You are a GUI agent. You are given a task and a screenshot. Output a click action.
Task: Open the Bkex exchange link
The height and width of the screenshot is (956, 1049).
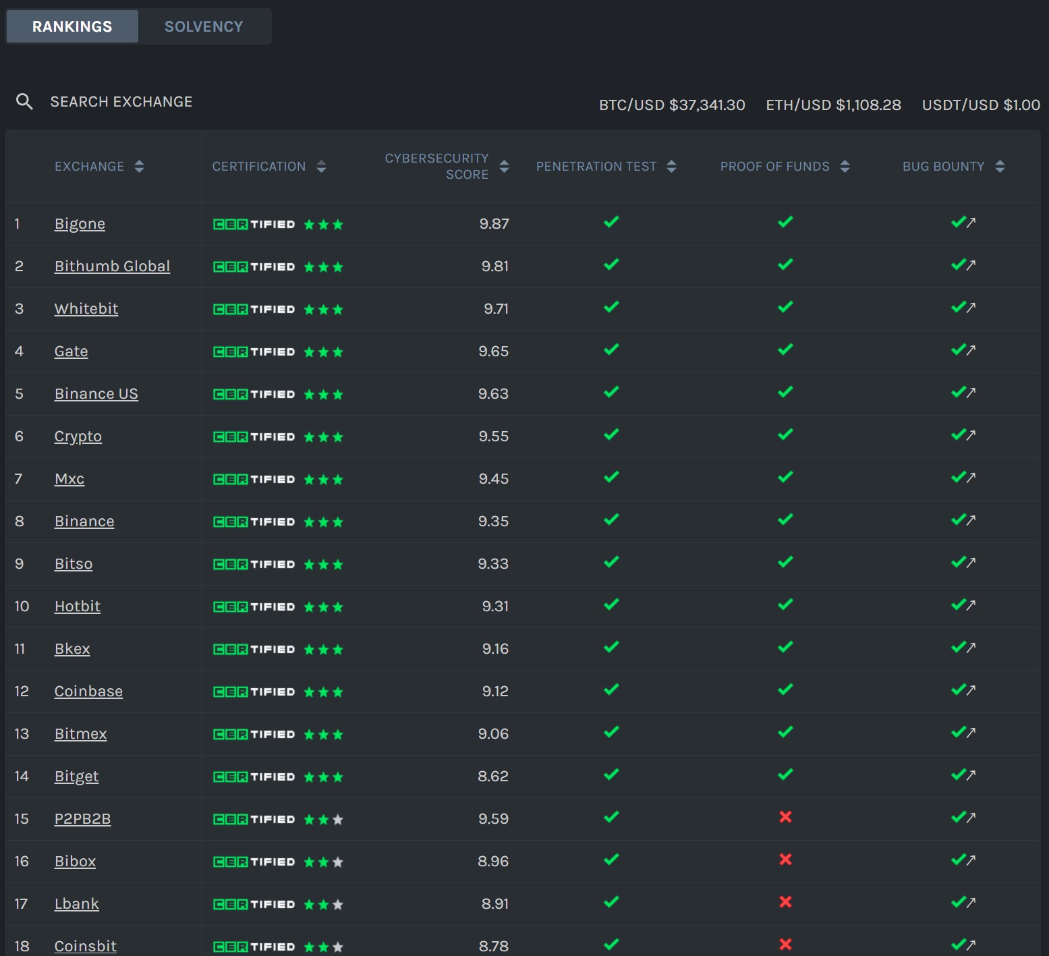pos(72,649)
